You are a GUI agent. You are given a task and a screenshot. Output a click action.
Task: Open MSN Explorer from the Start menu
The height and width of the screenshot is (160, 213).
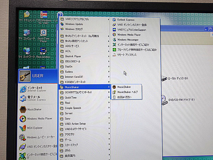31,128
